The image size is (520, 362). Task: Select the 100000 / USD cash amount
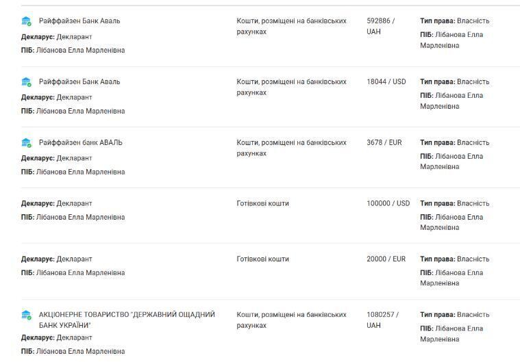[388, 203]
